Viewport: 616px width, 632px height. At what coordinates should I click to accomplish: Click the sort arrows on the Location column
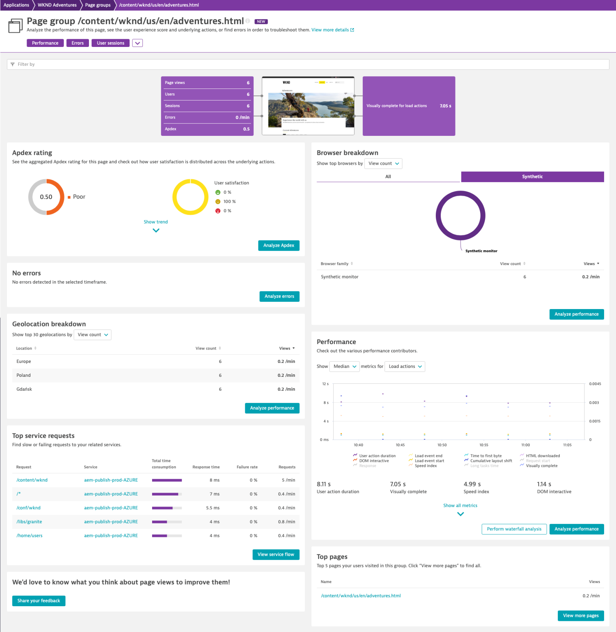point(35,348)
